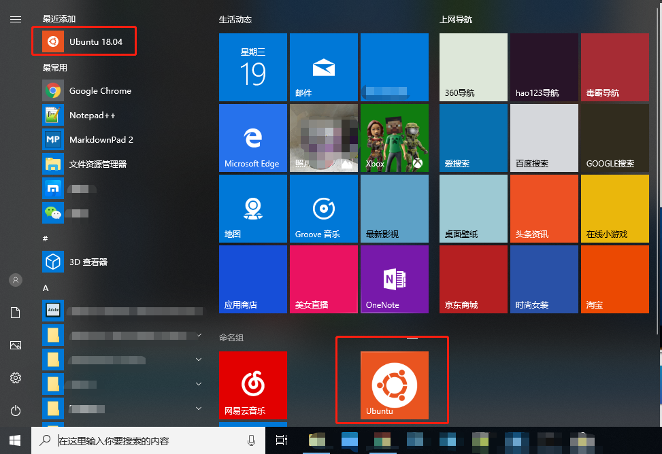Click the WeChat app icon in list
The height and width of the screenshot is (454, 662).
[53, 213]
